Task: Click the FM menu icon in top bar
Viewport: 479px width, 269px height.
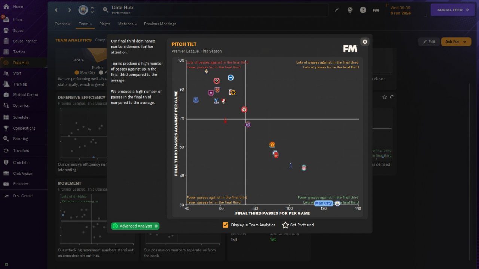Action: [376, 10]
